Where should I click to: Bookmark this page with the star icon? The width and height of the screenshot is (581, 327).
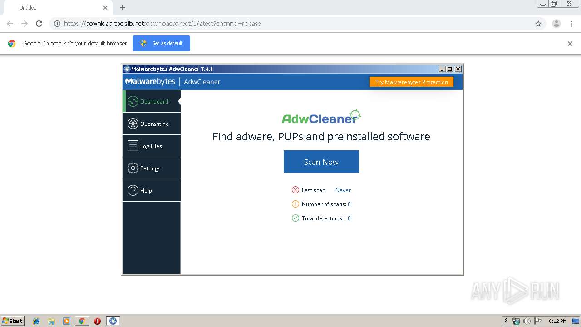(x=538, y=24)
